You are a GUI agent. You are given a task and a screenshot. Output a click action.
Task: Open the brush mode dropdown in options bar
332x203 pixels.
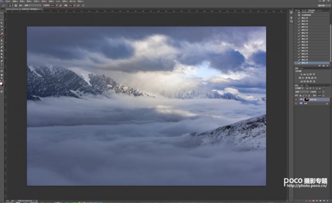33,5
